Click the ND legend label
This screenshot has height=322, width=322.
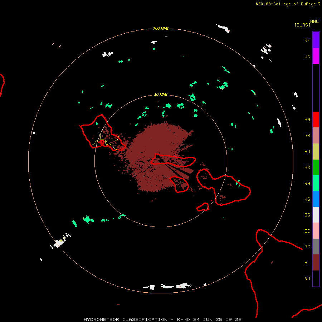click(307, 279)
